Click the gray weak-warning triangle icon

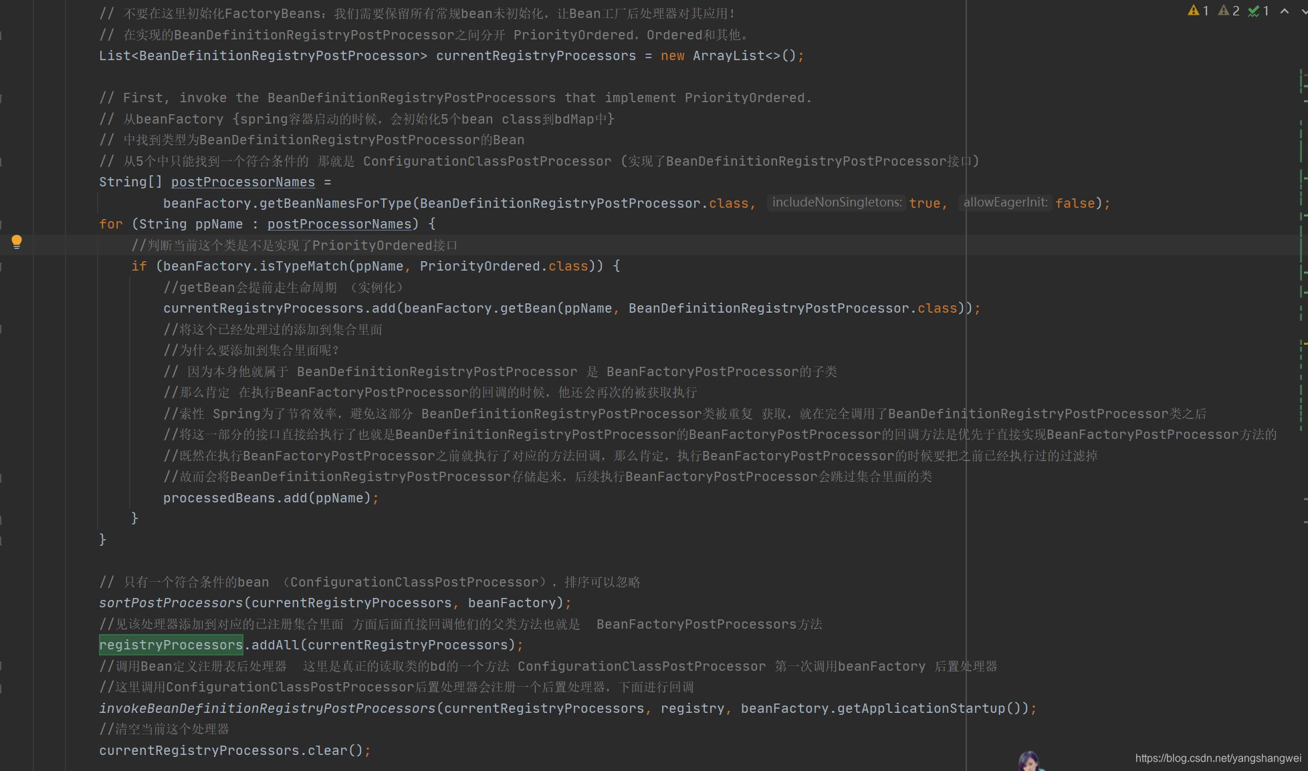tap(1224, 11)
